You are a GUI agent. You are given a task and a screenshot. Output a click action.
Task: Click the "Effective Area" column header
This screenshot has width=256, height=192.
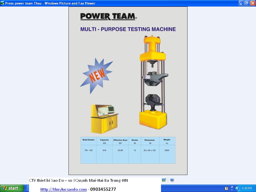coord(120,140)
